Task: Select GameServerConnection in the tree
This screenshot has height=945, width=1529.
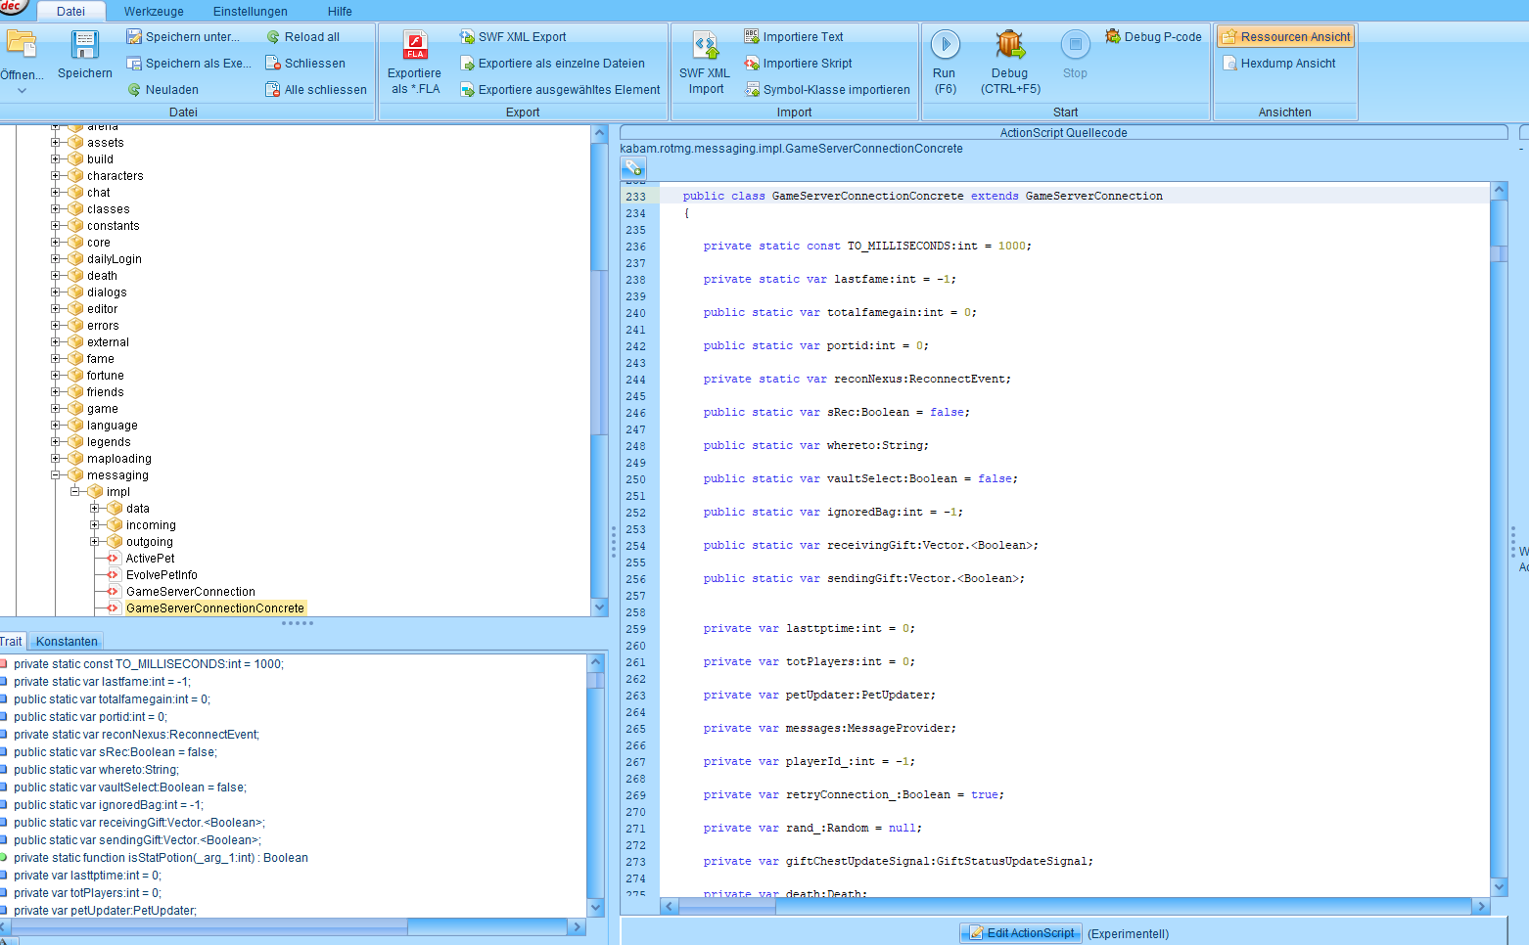Action: 191,591
